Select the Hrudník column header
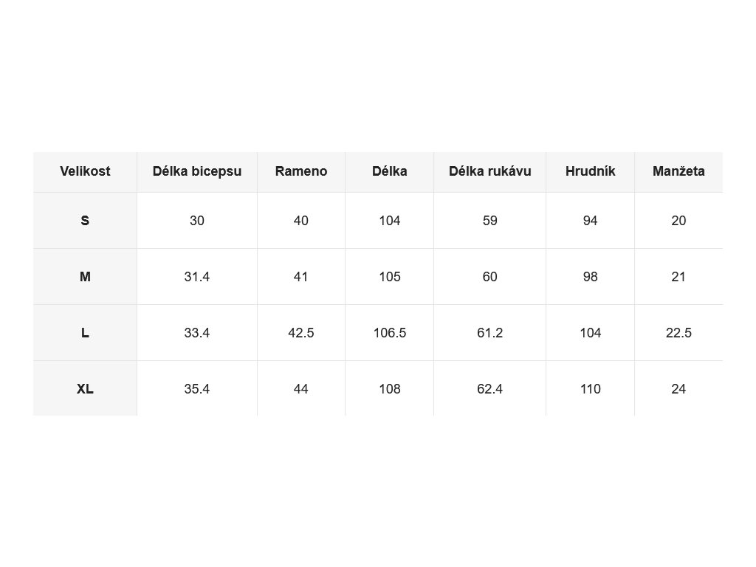This screenshot has width=756, height=567. [590, 171]
